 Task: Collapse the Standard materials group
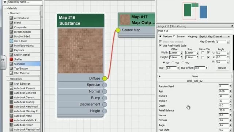8,13
